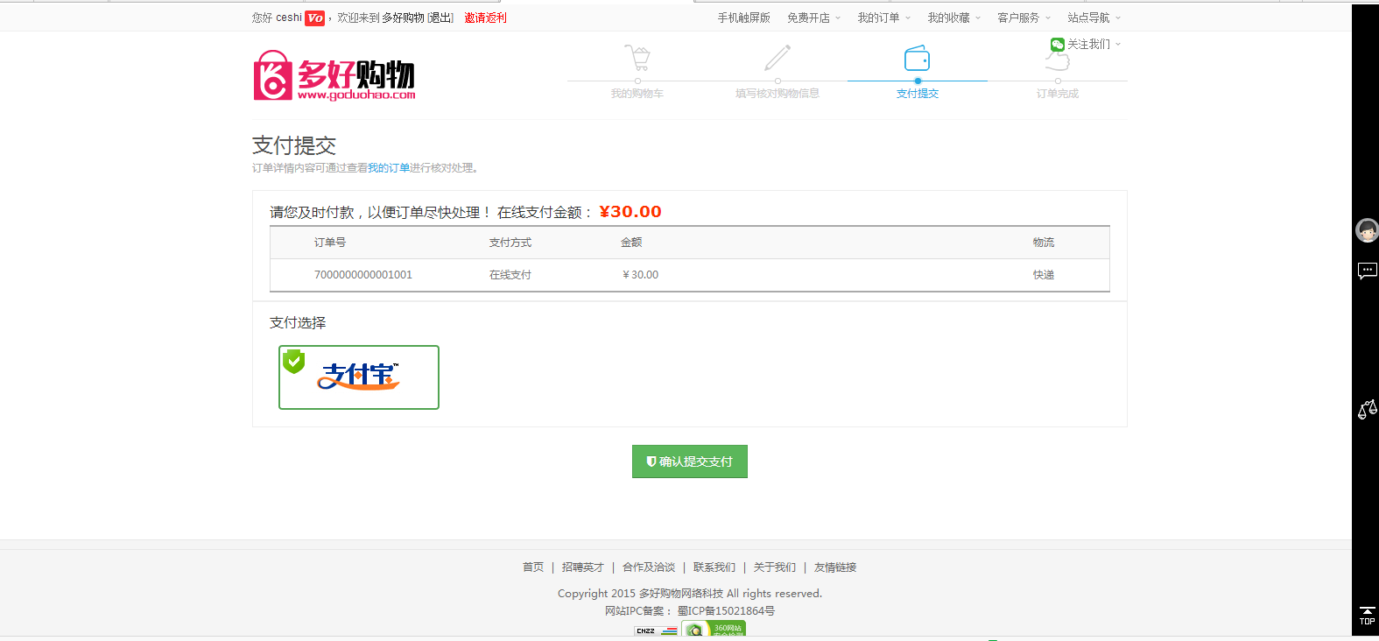The height and width of the screenshot is (641, 1379).
Task: Click the 在线支付 payment method cell
Action: pos(510,275)
